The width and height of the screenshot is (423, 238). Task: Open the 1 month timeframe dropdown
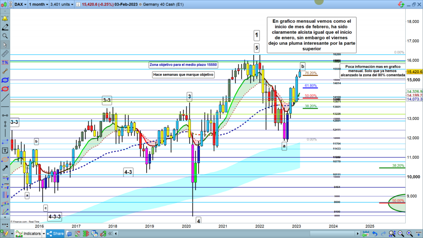click(37, 4)
